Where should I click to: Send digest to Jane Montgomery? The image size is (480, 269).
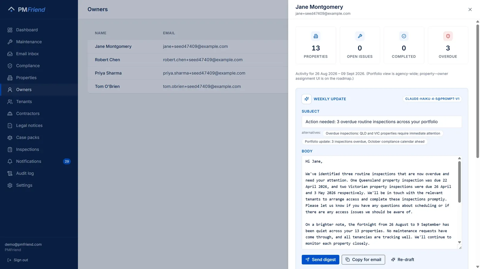tap(320, 259)
